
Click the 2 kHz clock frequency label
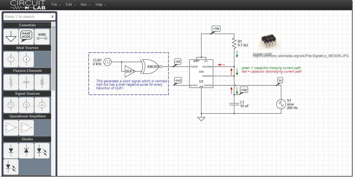click(97, 64)
